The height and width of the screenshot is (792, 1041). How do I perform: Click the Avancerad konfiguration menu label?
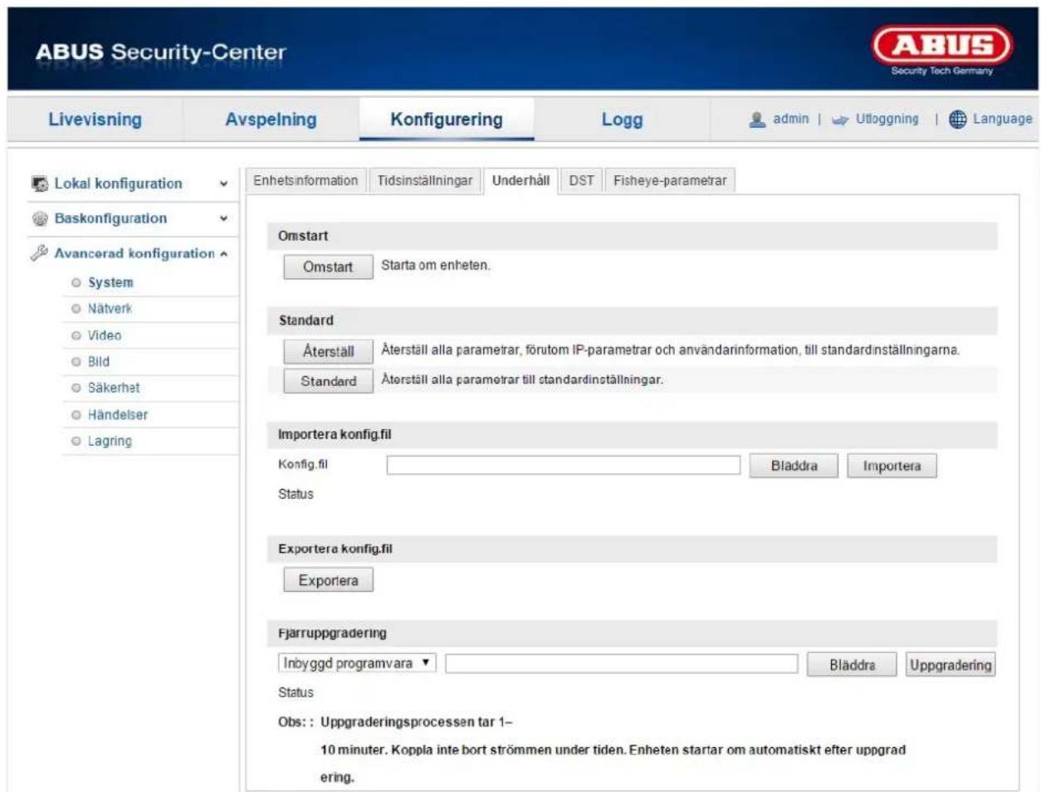tap(134, 253)
